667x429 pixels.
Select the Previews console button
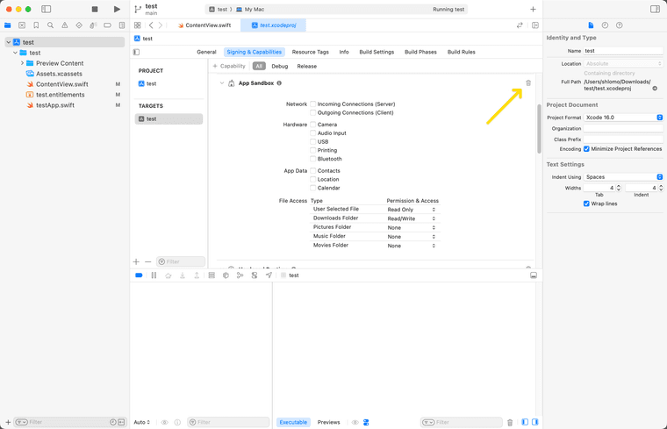tap(328, 422)
